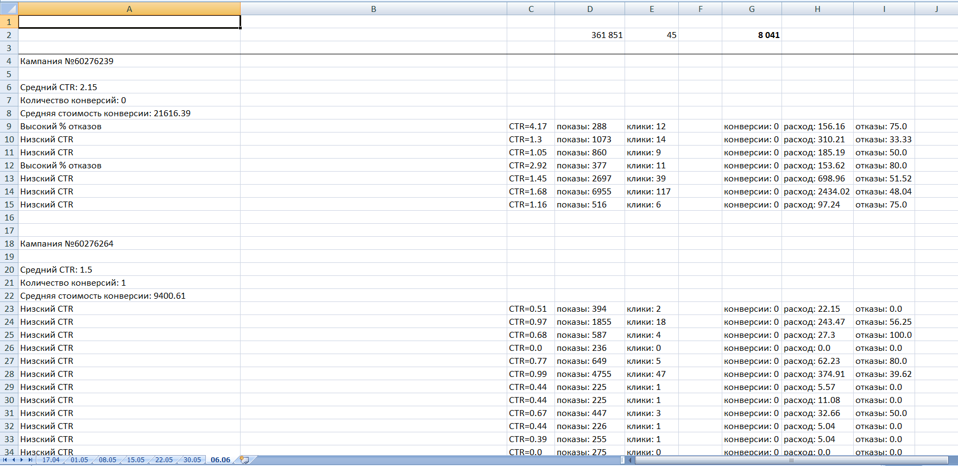Select the 01.05 sheet tab

click(79, 460)
